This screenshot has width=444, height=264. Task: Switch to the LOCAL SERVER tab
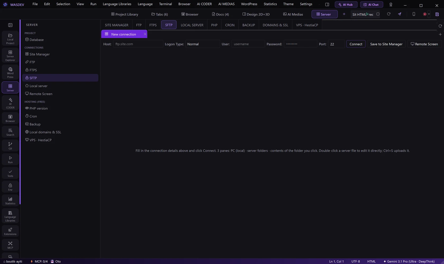point(192,25)
